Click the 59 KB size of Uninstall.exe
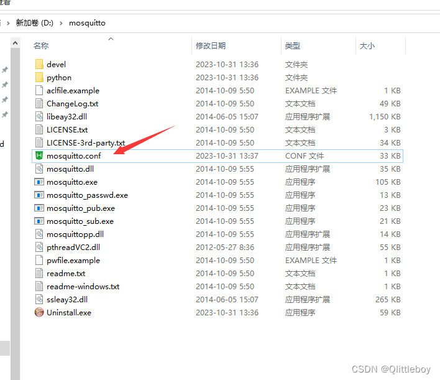This screenshot has width=440, height=380. (390, 313)
